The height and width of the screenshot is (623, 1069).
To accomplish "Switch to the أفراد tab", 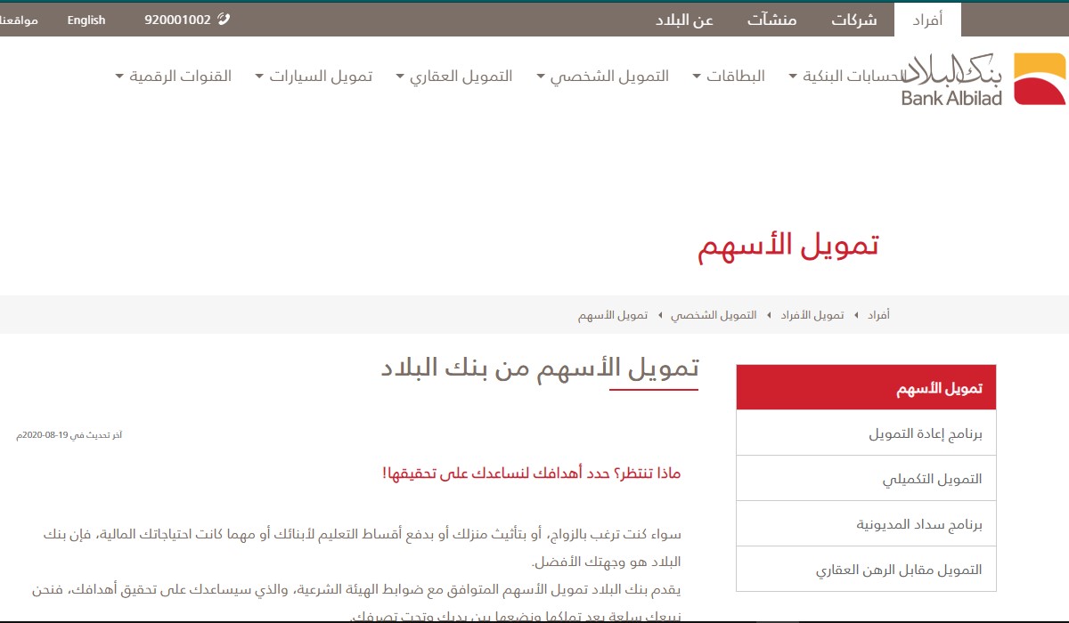I will (926, 20).
